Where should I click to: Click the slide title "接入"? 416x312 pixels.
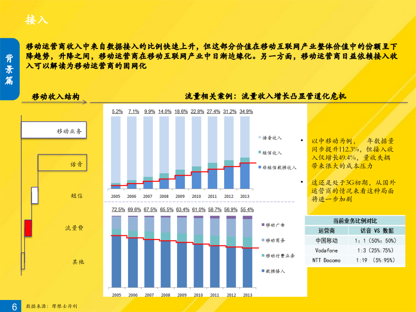pos(37,20)
